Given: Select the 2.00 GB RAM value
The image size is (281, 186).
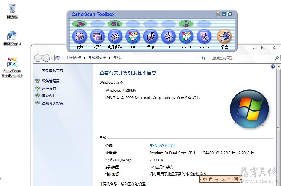Looking at the screenshot, I should coord(156,160).
